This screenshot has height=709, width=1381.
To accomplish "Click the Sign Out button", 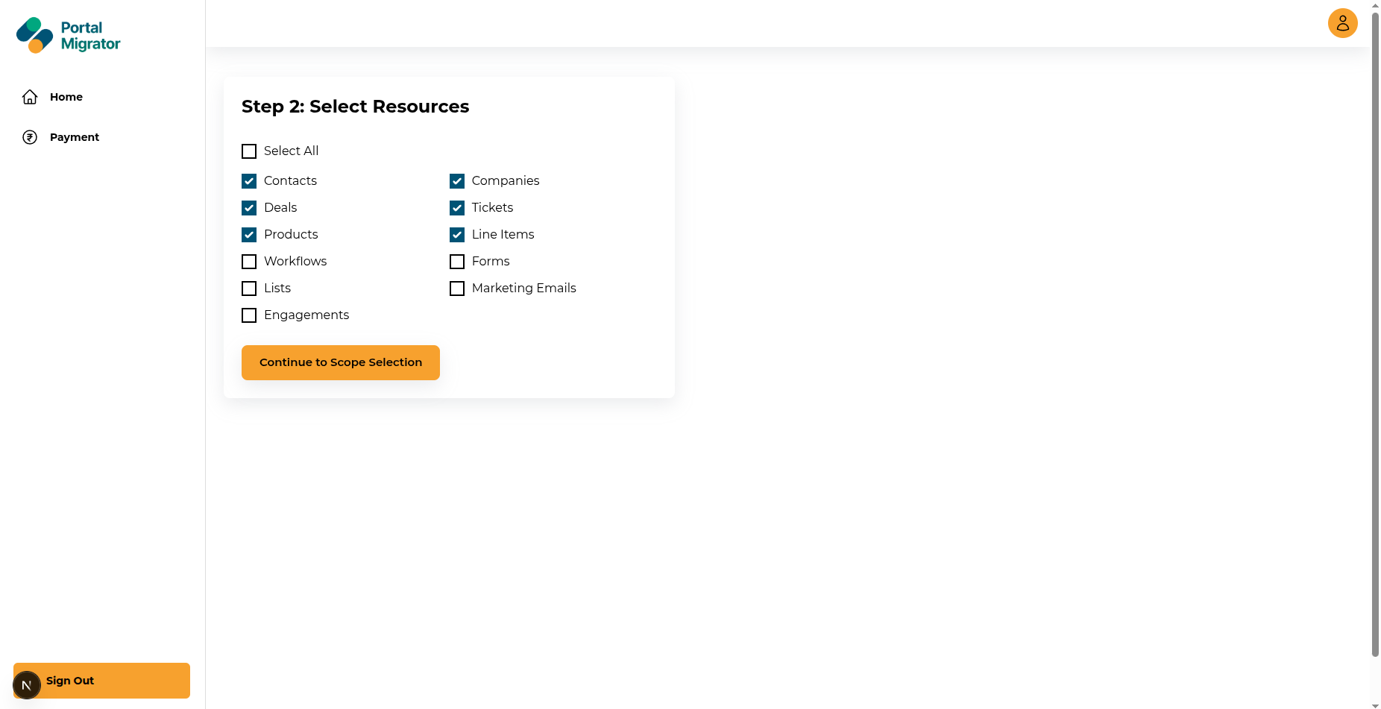I will coord(101,680).
